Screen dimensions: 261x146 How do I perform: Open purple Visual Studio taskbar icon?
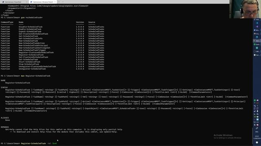(257, 26)
